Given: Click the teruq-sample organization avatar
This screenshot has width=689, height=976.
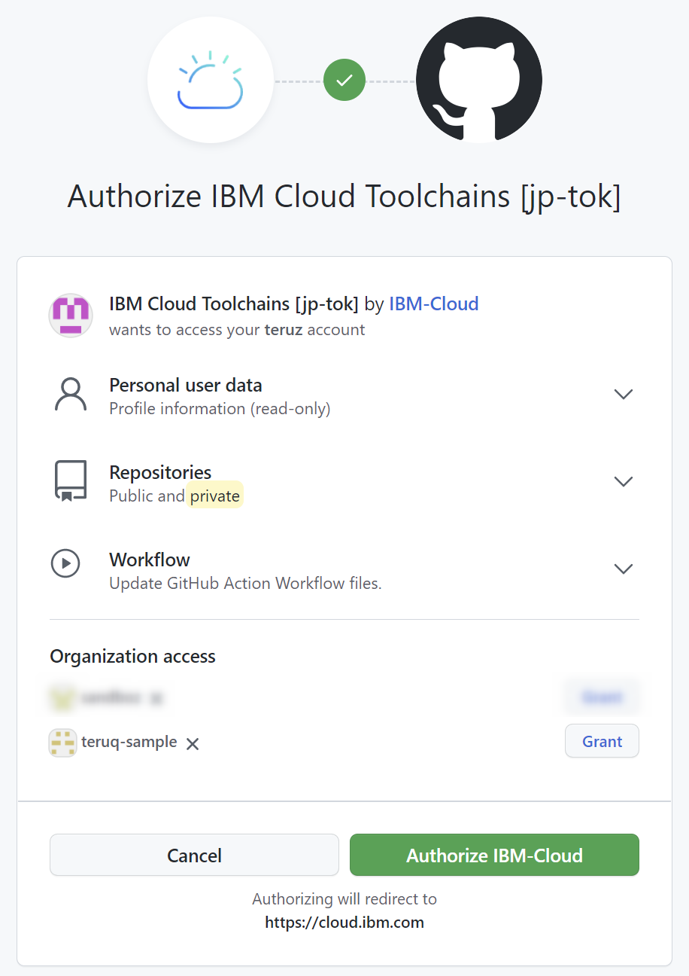Looking at the screenshot, I should 62,743.
